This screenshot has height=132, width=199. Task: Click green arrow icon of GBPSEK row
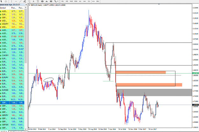pyautogui.click(x=1, y=125)
